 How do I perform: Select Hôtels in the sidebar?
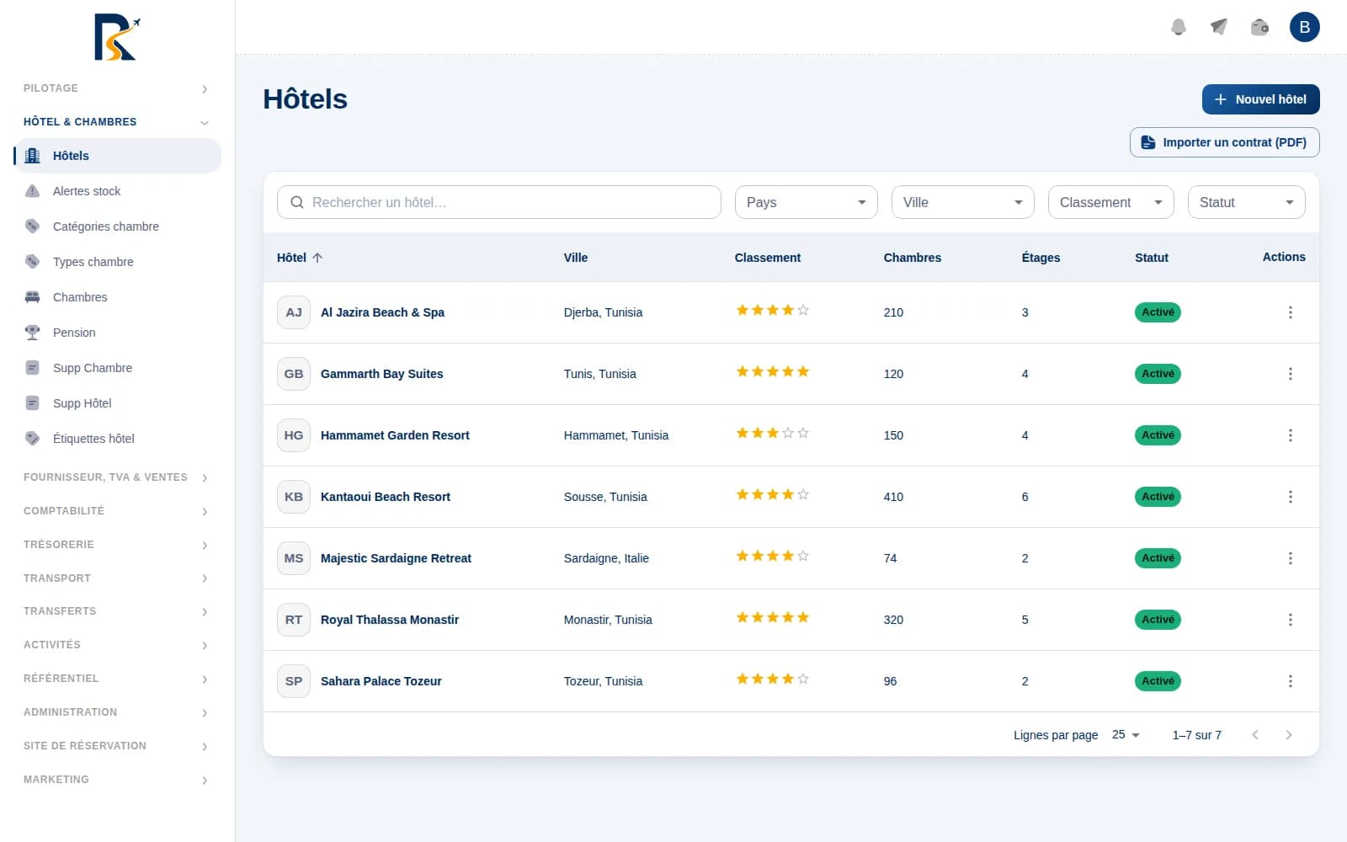coord(118,156)
